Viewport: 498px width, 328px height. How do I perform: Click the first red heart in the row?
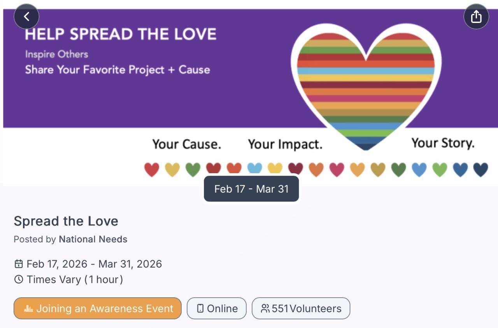tap(152, 170)
